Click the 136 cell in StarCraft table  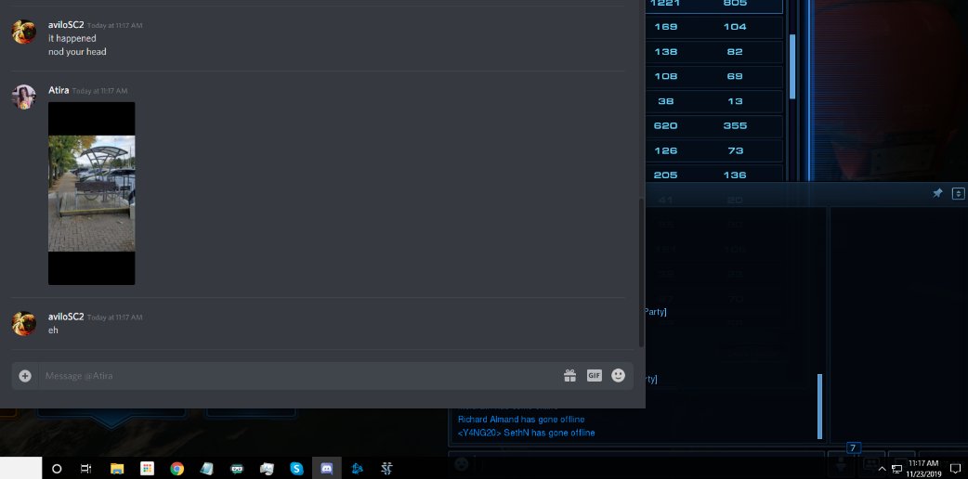coord(735,175)
